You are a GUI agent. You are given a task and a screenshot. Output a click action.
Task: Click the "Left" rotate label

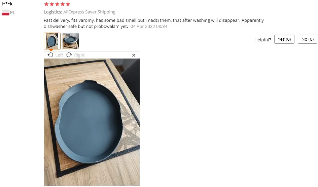pyautogui.click(x=59, y=55)
